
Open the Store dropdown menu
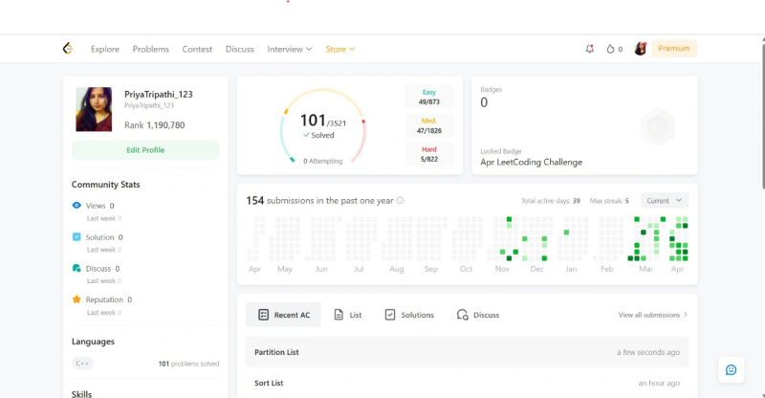coord(340,49)
